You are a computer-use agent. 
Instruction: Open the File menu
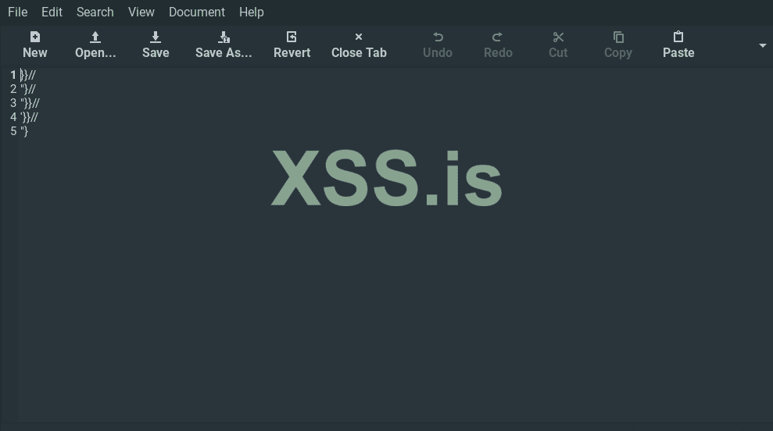(x=18, y=12)
